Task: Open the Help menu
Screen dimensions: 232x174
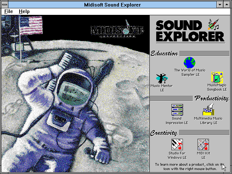Action: pos(24,11)
